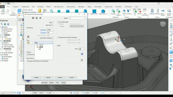Screen dimensions: 173x97
Task: Click the gold tool icon in ribbon
Action: (40, 11)
